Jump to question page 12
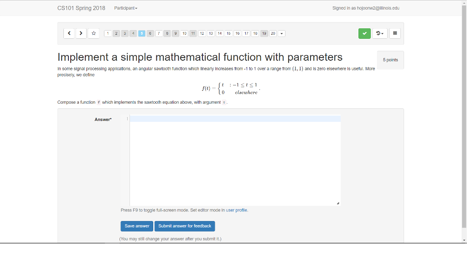The width and height of the screenshot is (467, 263). click(202, 33)
